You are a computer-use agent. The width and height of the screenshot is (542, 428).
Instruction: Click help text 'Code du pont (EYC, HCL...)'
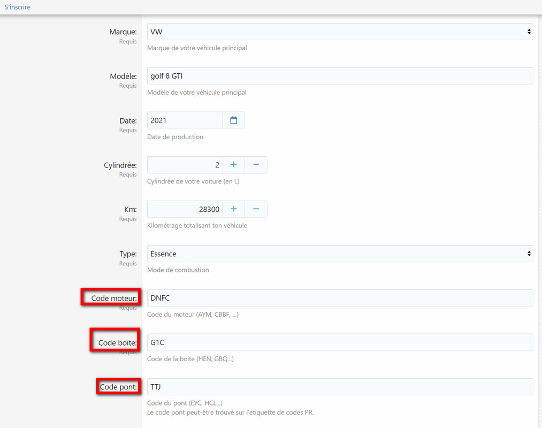pyautogui.click(x=185, y=403)
